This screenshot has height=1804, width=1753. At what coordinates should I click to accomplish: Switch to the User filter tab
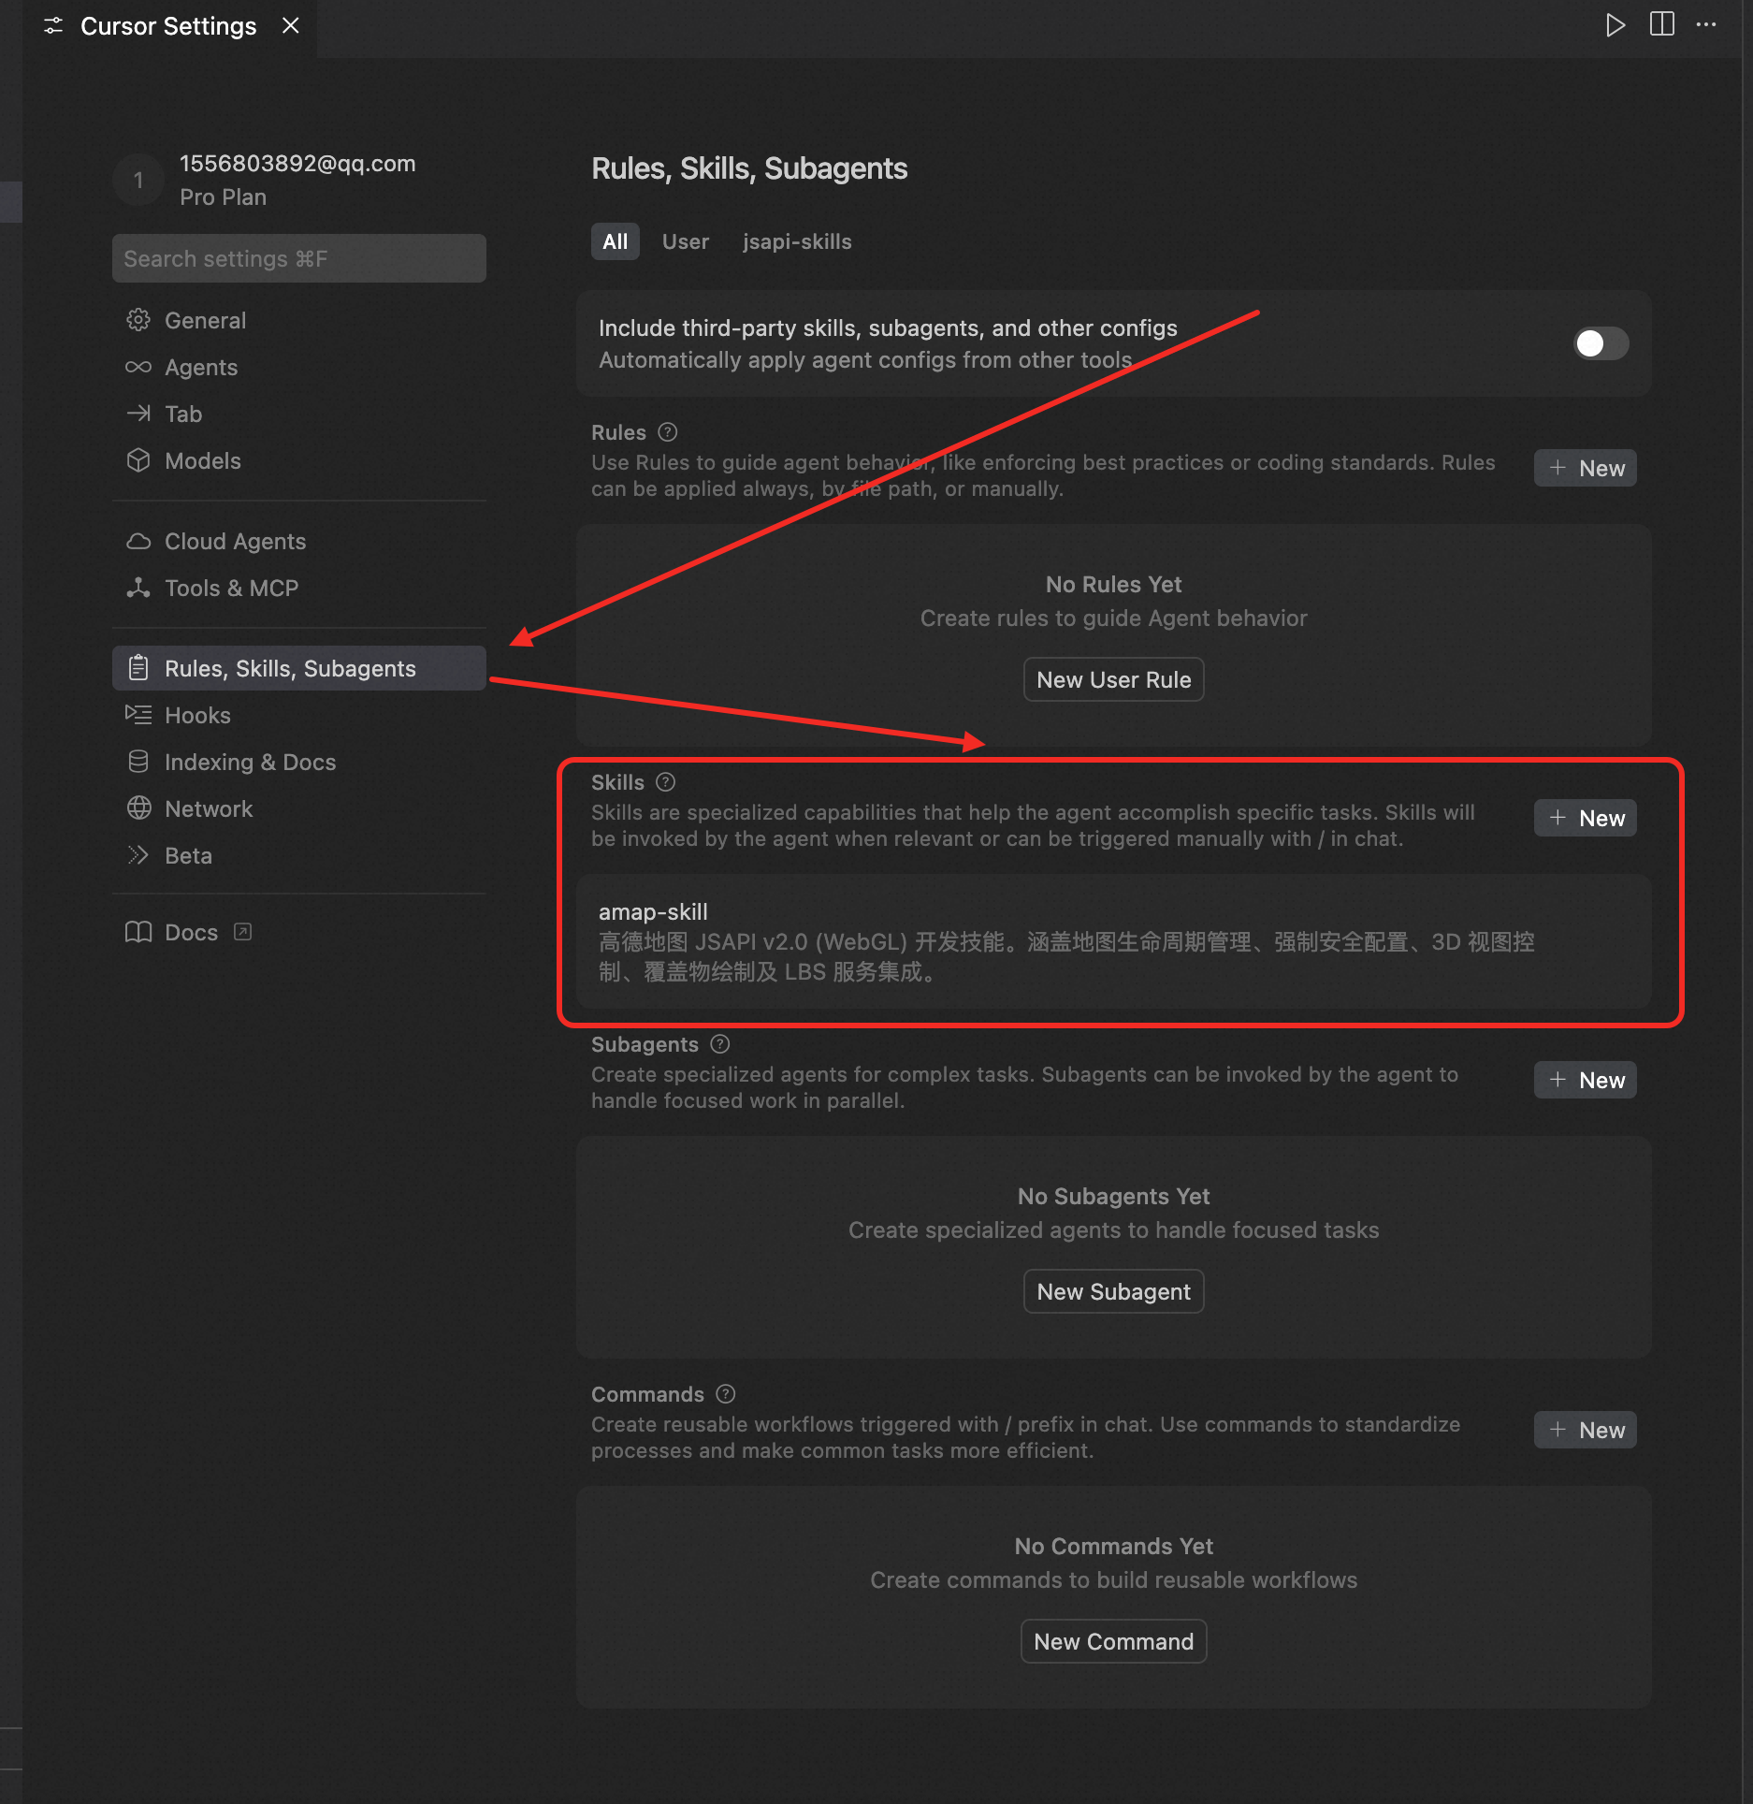tap(685, 241)
